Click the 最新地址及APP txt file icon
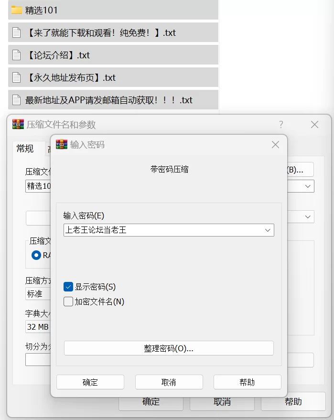Image resolution: width=334 pixels, height=420 pixels. pyautogui.click(x=17, y=100)
